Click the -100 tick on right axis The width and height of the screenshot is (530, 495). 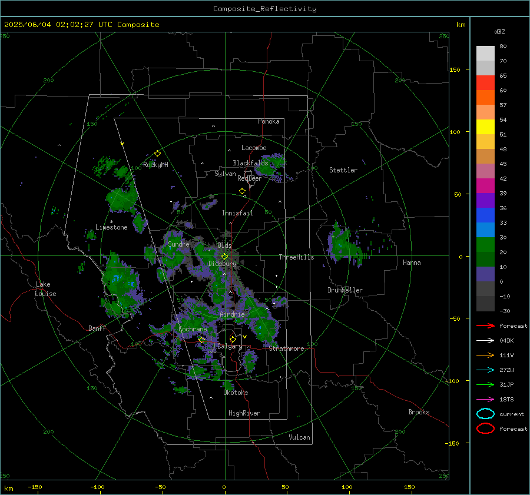(x=452, y=381)
